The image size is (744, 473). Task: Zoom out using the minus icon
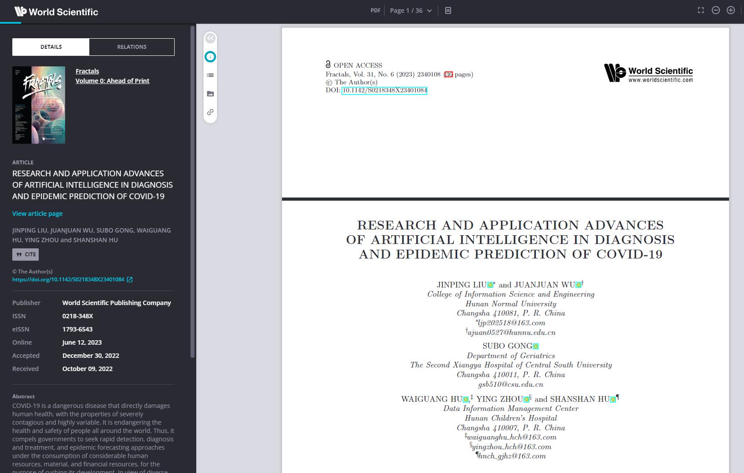coord(716,10)
